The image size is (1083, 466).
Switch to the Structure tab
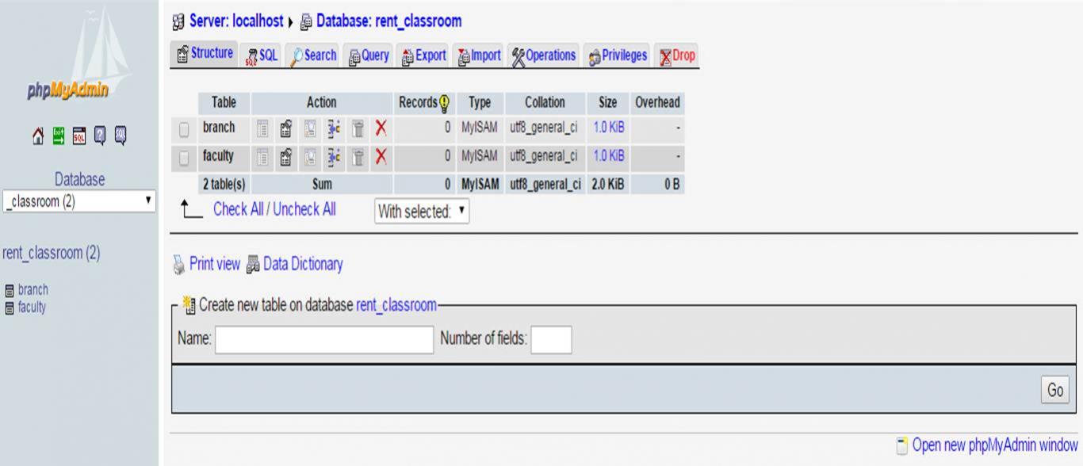(203, 54)
